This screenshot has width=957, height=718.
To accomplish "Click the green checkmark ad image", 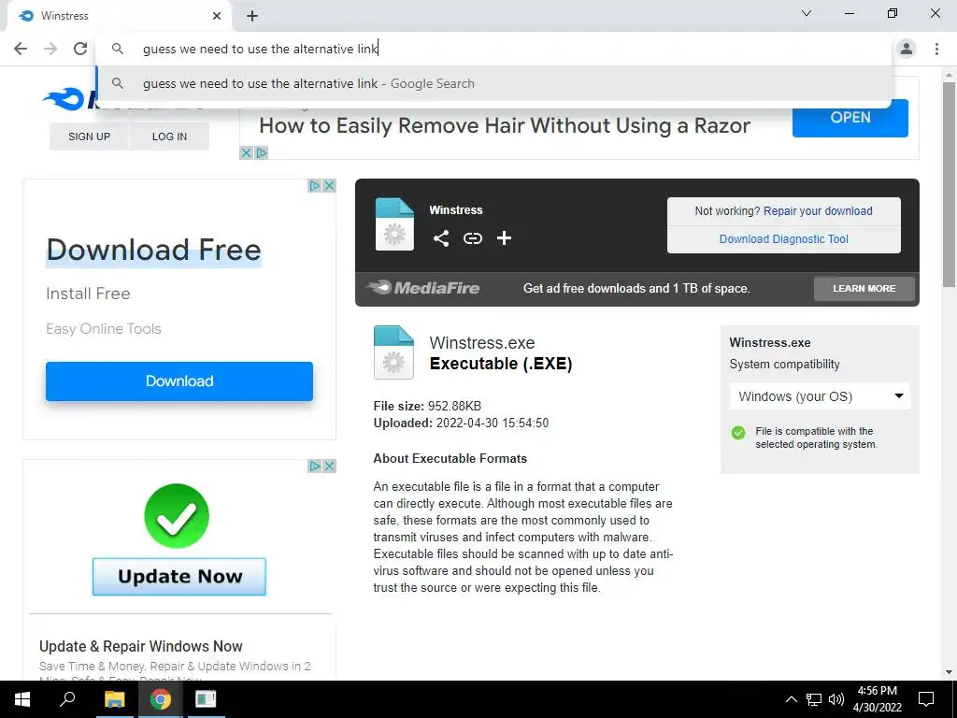I will (177, 516).
